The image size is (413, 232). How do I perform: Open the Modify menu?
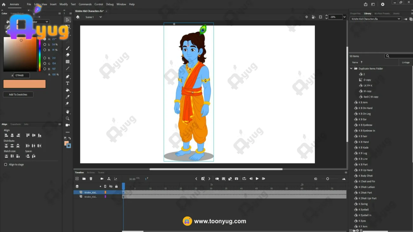64,4
